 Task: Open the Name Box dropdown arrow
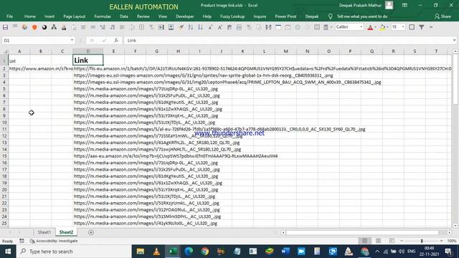pos(72,40)
